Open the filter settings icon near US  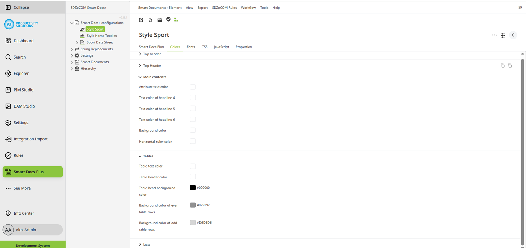coord(503,35)
